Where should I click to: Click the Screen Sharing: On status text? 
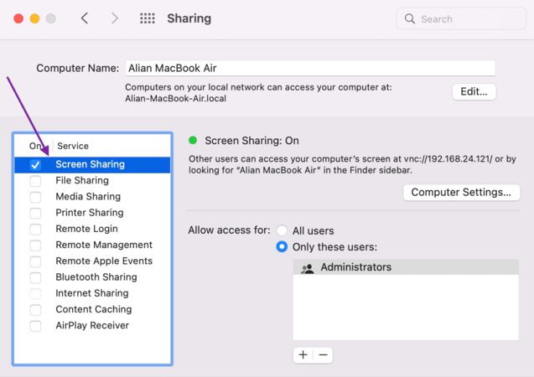(251, 141)
